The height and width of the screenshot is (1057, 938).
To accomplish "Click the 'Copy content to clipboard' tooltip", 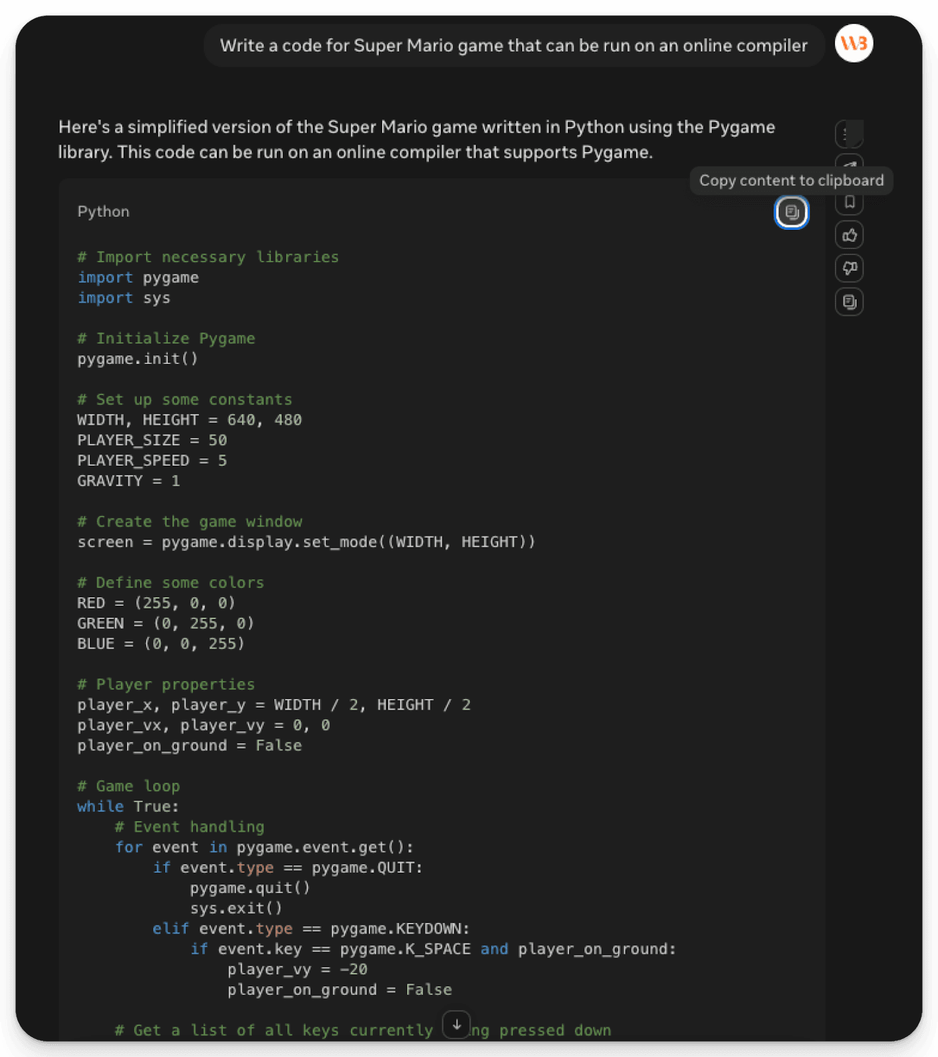I will pyautogui.click(x=791, y=180).
